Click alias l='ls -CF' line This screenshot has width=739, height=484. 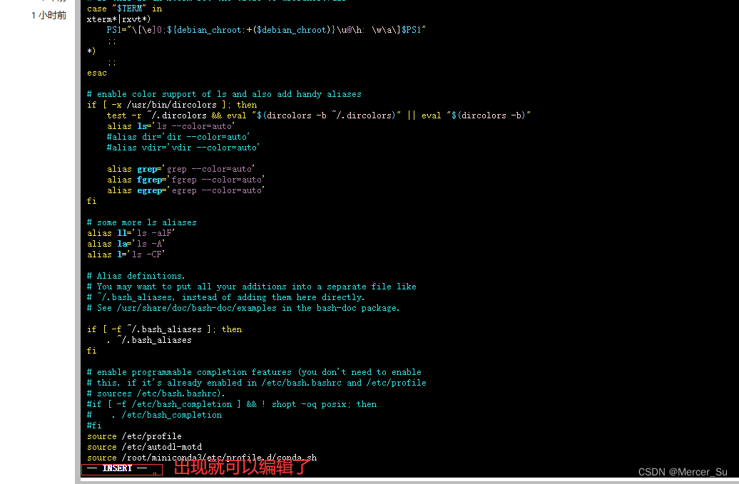[126, 254]
